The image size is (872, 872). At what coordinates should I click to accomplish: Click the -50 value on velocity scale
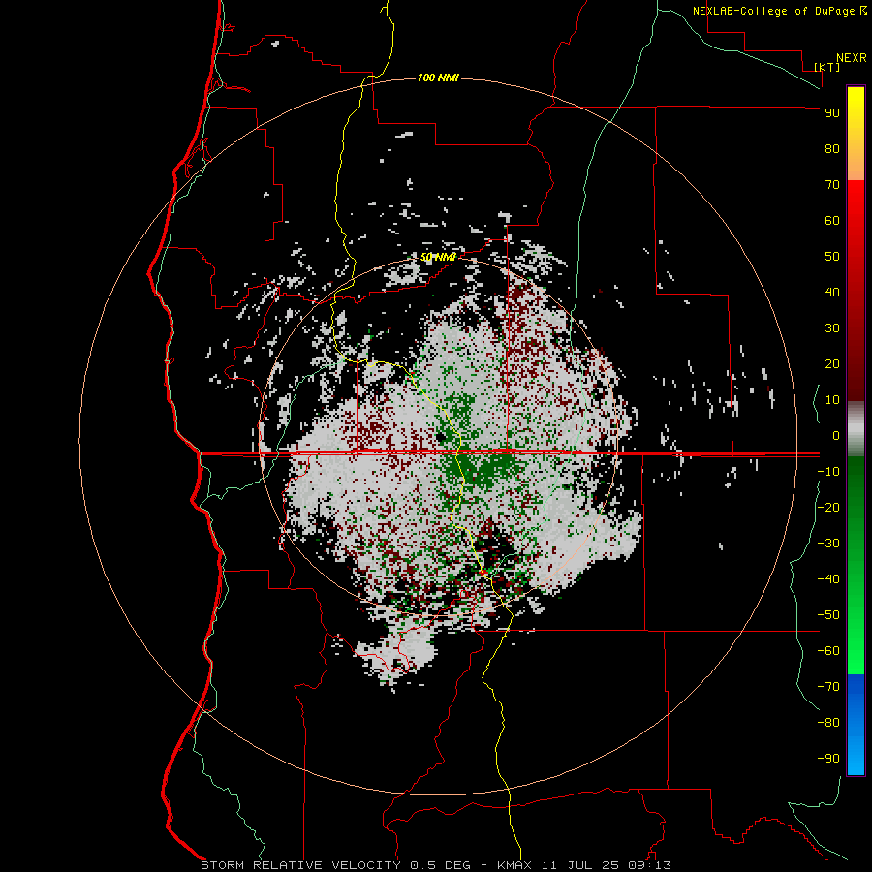(828, 615)
